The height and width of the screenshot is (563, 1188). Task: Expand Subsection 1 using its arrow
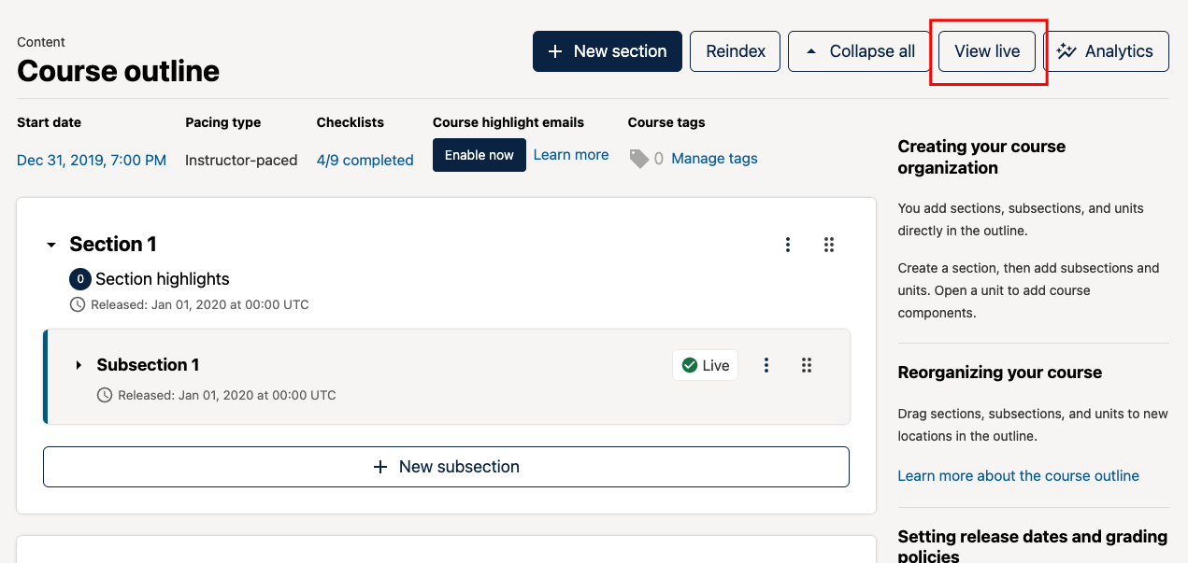79,365
